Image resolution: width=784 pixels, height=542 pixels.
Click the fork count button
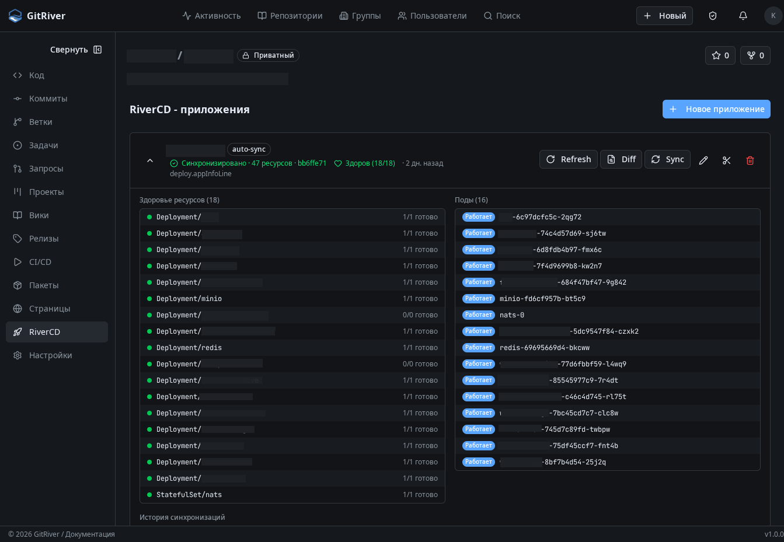755,55
